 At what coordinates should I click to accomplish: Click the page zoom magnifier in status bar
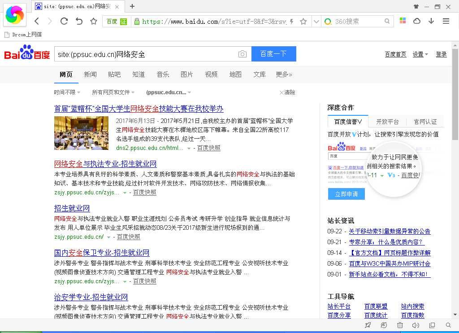click(x=448, y=325)
